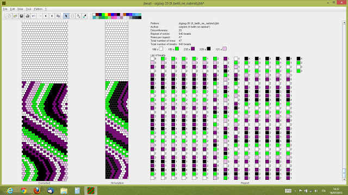Select the bright green palette color
348x195 pixels.
(x=103, y=15)
